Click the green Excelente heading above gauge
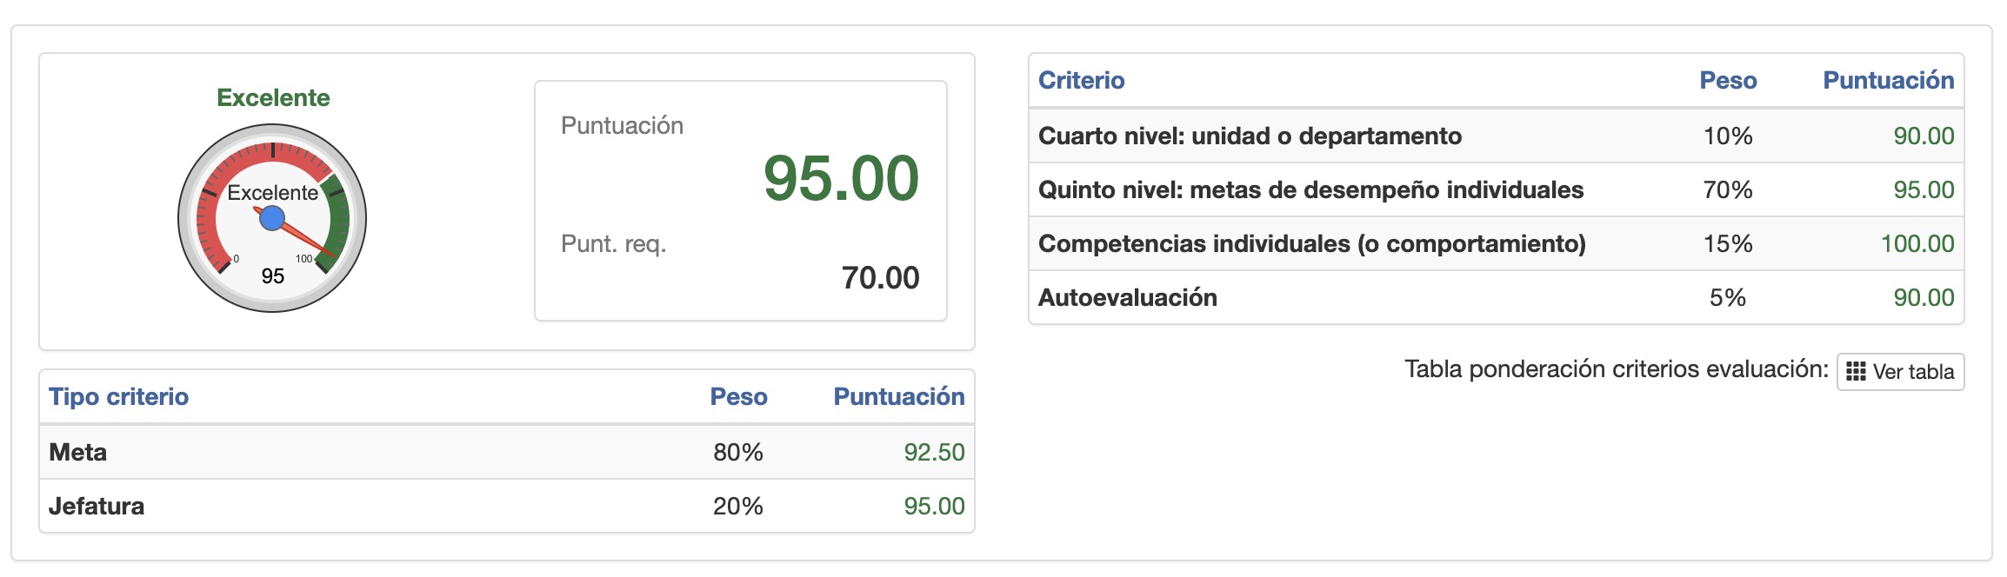 point(273,97)
